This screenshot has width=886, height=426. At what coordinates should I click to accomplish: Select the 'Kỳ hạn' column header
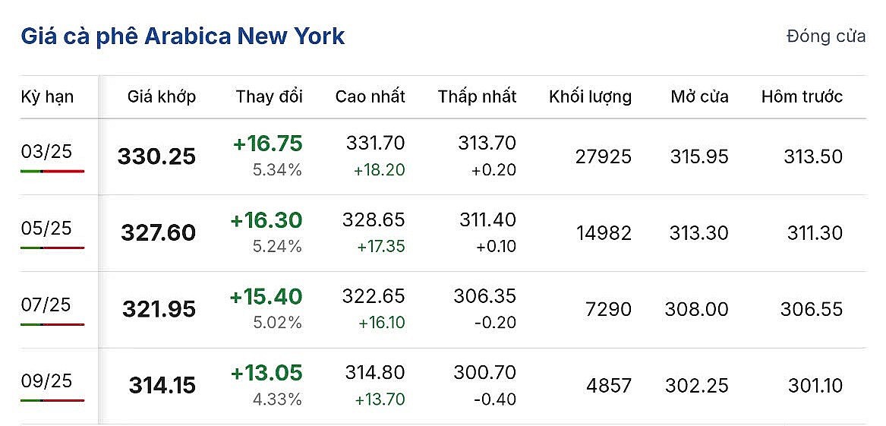point(47,96)
